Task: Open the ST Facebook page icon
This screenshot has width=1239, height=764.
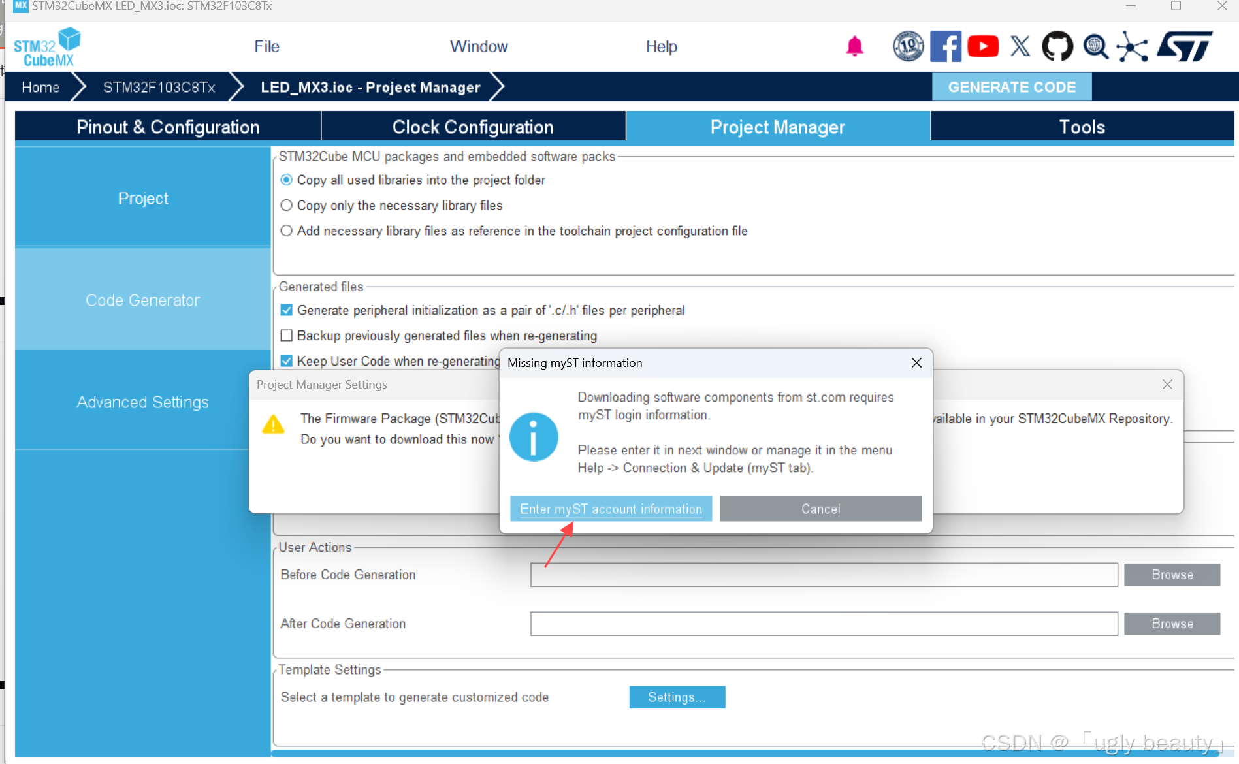Action: click(x=945, y=46)
